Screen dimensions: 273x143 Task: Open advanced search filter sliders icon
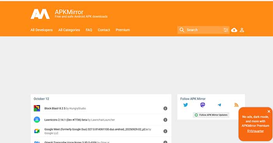226,30
